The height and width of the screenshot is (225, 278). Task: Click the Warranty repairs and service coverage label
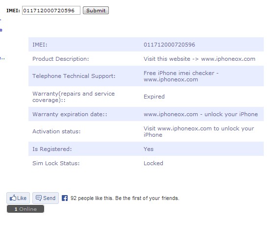click(x=74, y=97)
